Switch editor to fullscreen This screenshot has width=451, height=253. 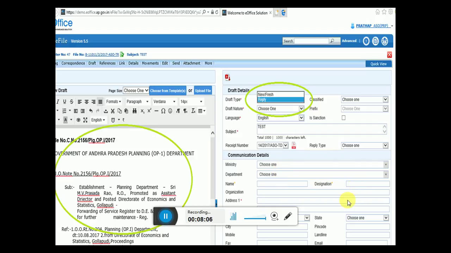pos(85,120)
